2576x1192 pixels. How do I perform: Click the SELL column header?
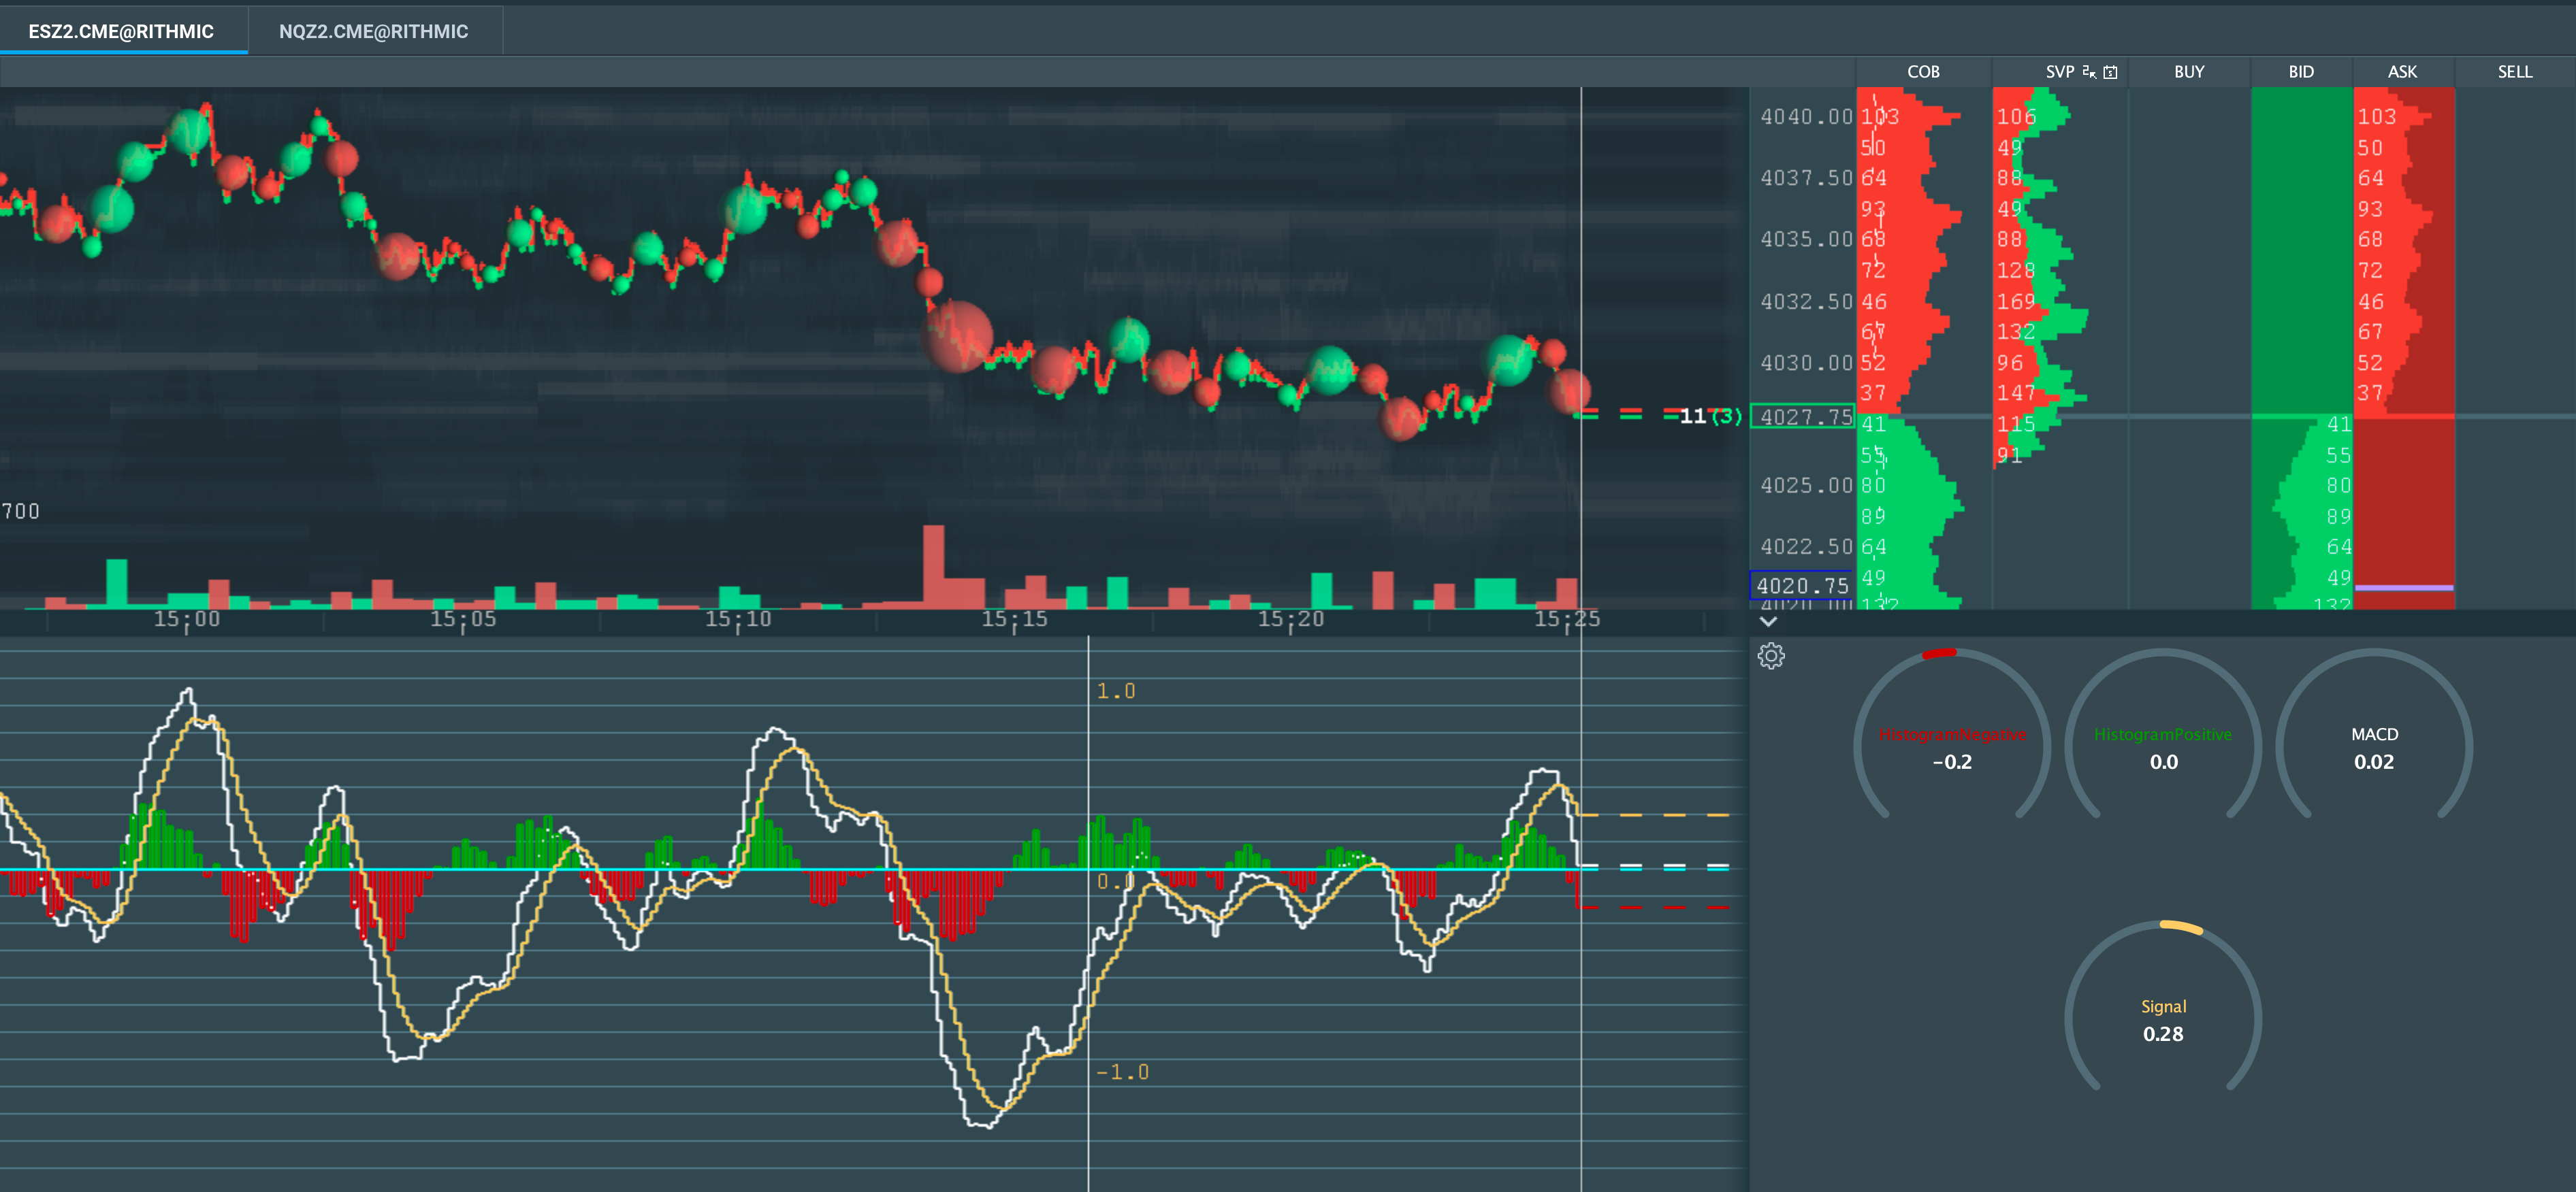[x=2514, y=71]
